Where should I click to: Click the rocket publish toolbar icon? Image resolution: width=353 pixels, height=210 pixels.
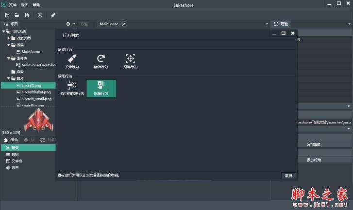tap(53, 15)
